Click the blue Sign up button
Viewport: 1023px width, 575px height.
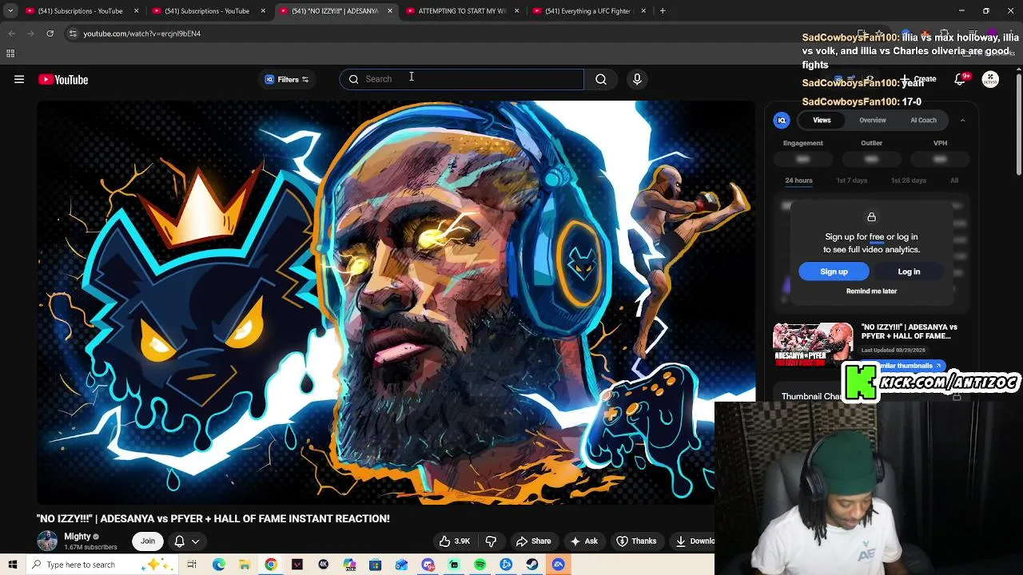tap(834, 272)
